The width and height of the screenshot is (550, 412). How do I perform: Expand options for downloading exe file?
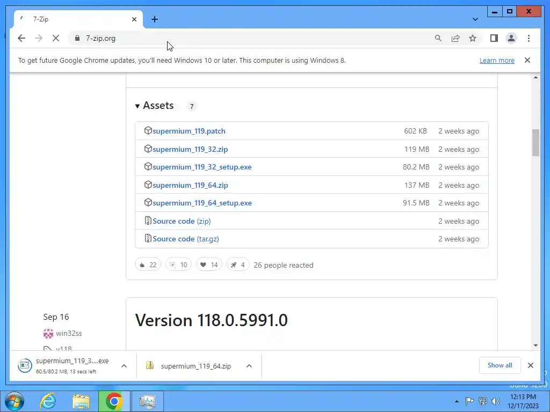coord(124,366)
